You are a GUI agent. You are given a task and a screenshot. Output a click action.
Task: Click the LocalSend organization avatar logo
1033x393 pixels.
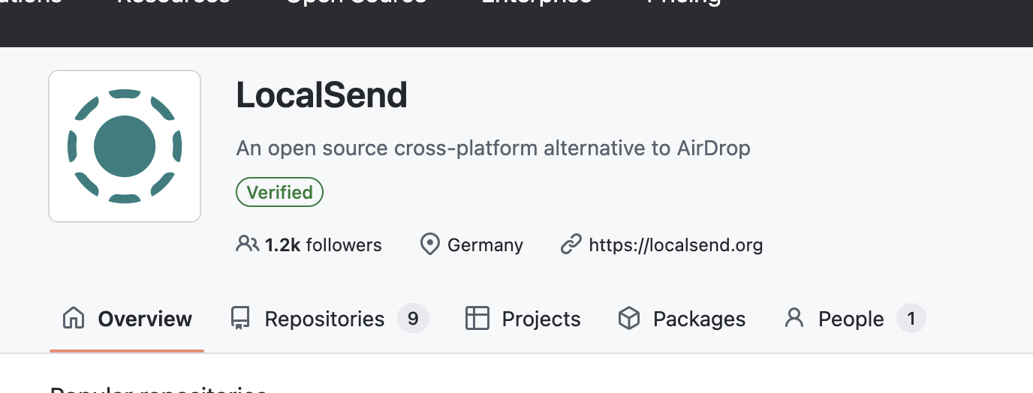125,146
